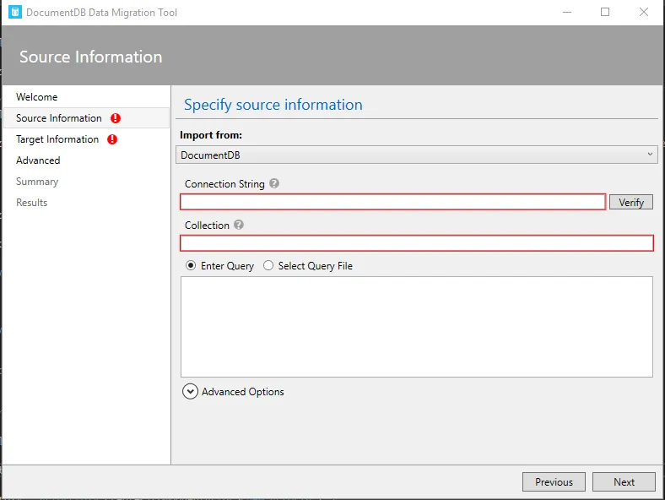Focus the Connection String input field

tap(392, 202)
